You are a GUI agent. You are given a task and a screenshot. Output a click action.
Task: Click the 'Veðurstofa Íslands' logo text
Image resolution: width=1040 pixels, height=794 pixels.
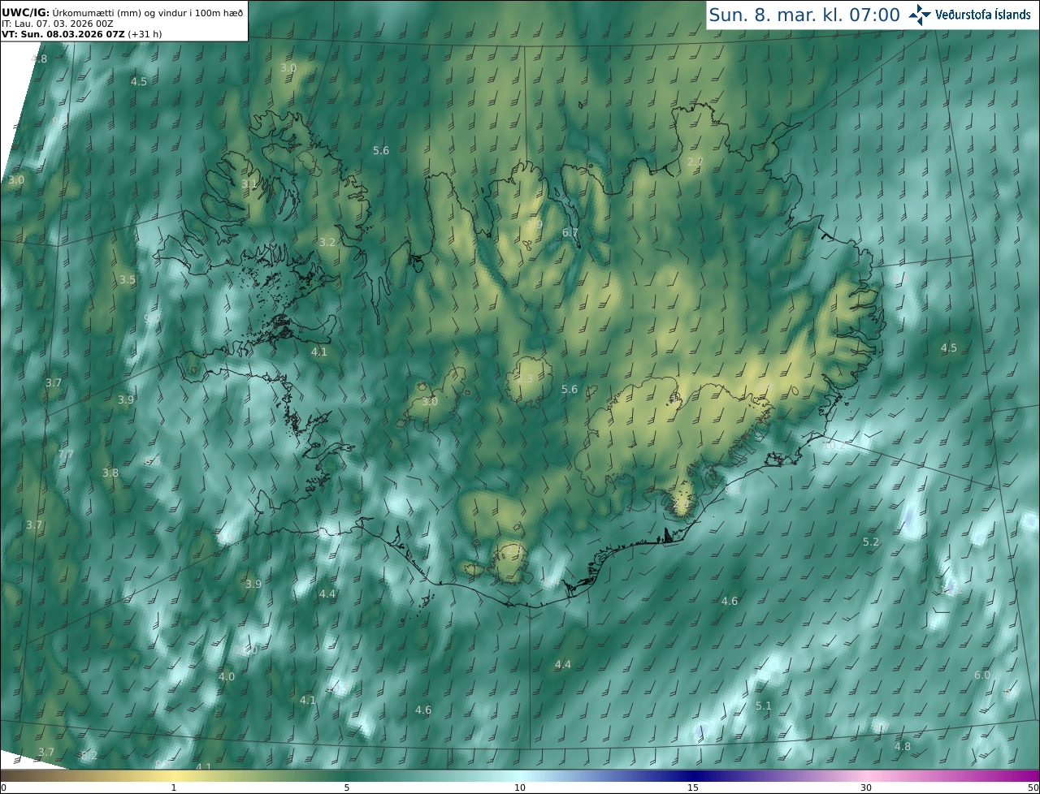[x=983, y=15]
